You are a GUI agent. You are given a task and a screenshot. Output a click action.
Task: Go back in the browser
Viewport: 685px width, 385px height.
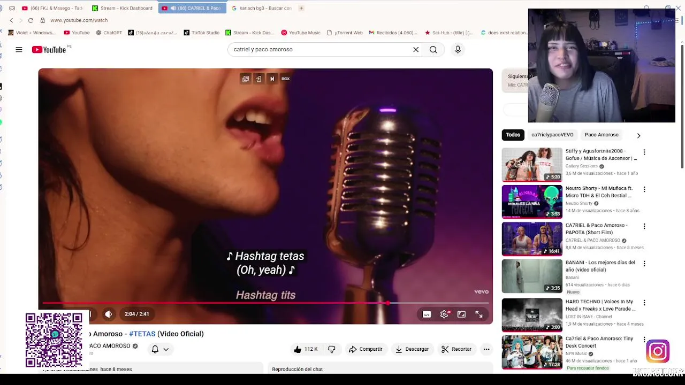coord(11,20)
